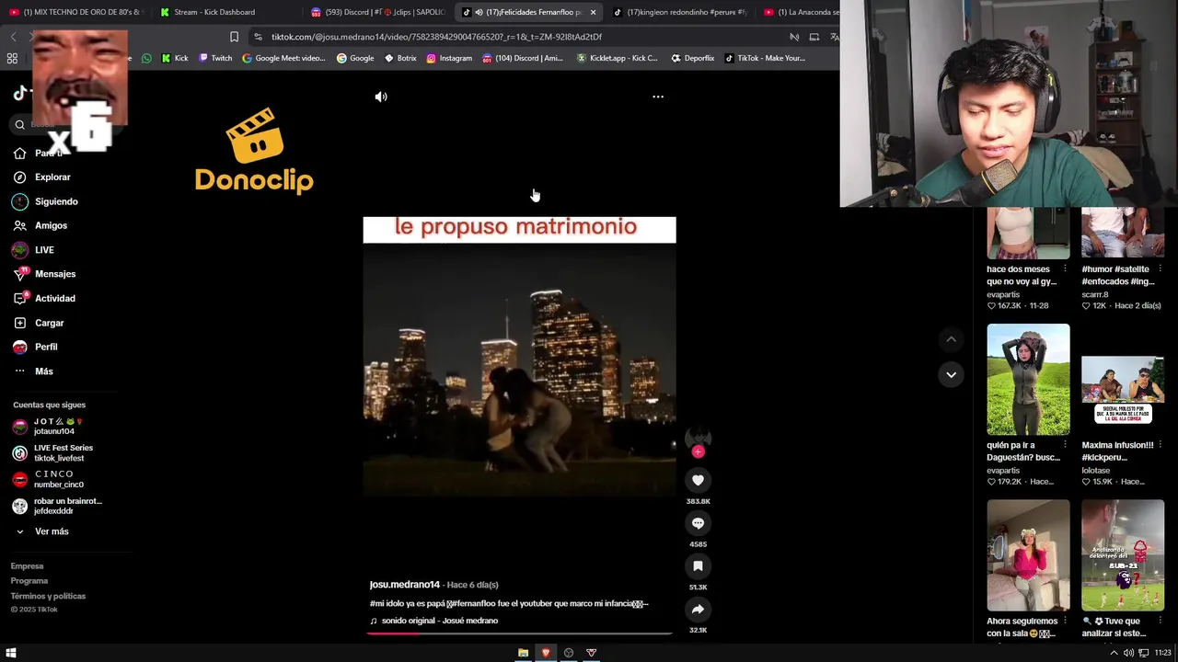1178x662 pixels.
Task: Open the 'quién pa ir a Daguestán' video thumbnail
Action: tap(1028, 379)
